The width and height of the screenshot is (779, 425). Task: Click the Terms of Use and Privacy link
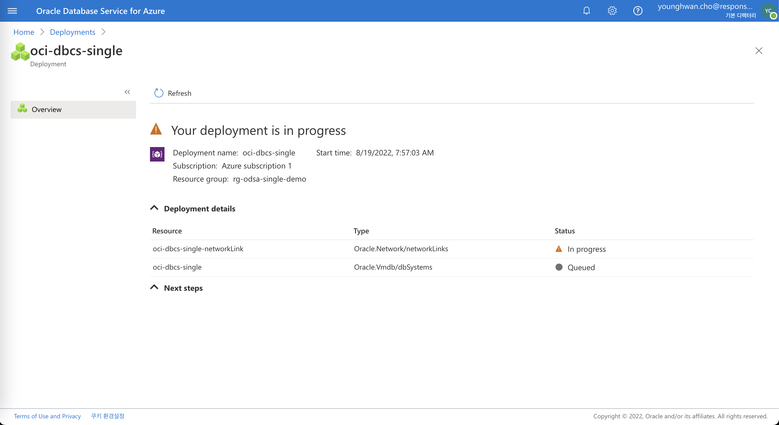click(47, 416)
